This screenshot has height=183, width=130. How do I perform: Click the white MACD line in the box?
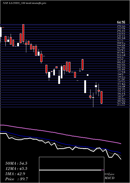[70, 170]
